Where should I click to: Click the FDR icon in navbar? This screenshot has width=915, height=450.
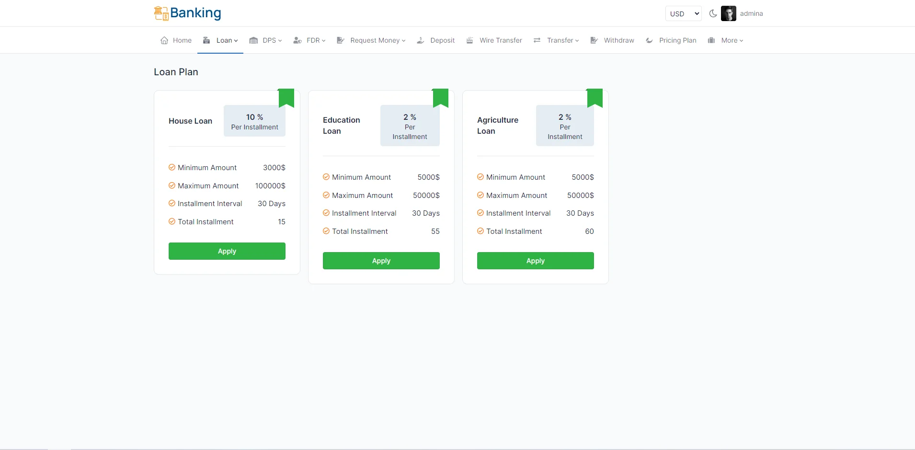pos(297,40)
